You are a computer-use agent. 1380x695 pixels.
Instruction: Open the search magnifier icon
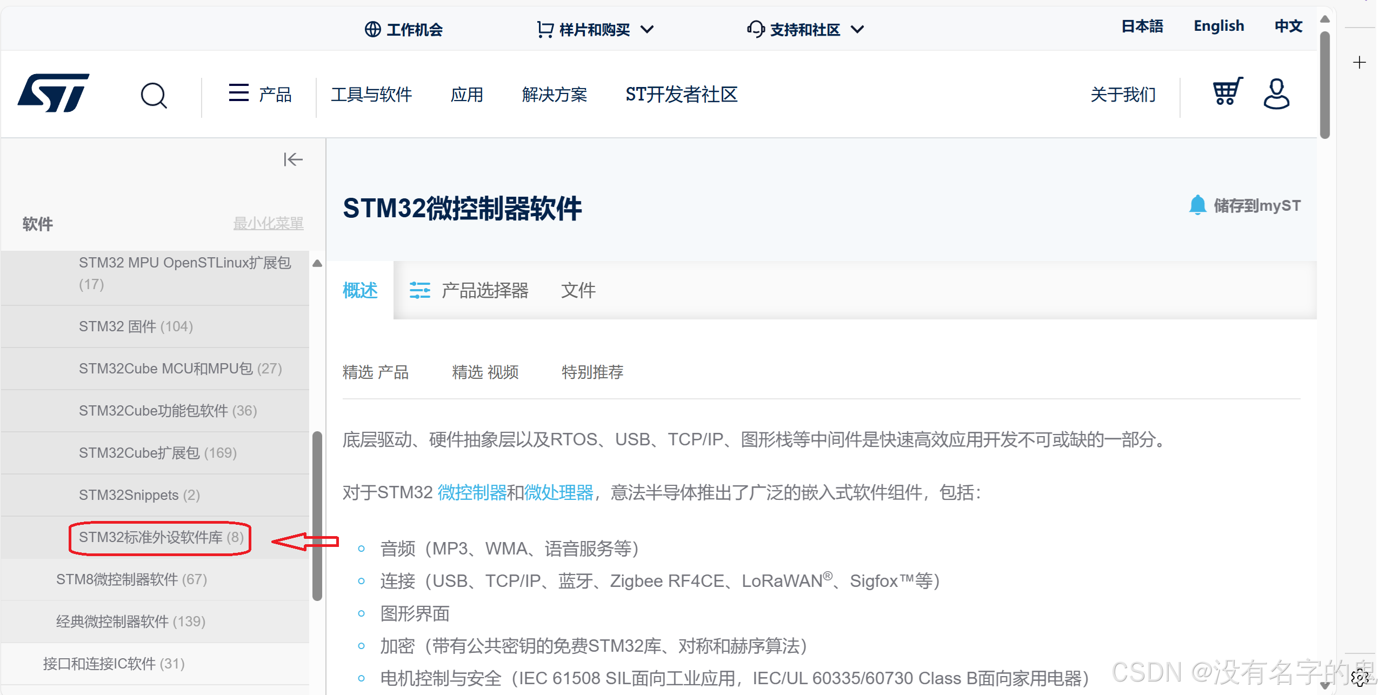[154, 96]
